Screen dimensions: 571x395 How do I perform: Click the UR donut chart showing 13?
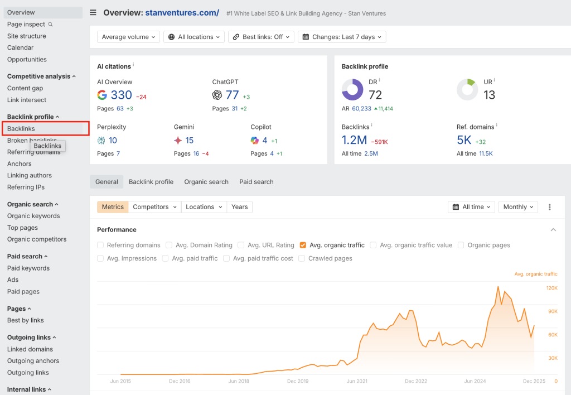[x=467, y=90]
